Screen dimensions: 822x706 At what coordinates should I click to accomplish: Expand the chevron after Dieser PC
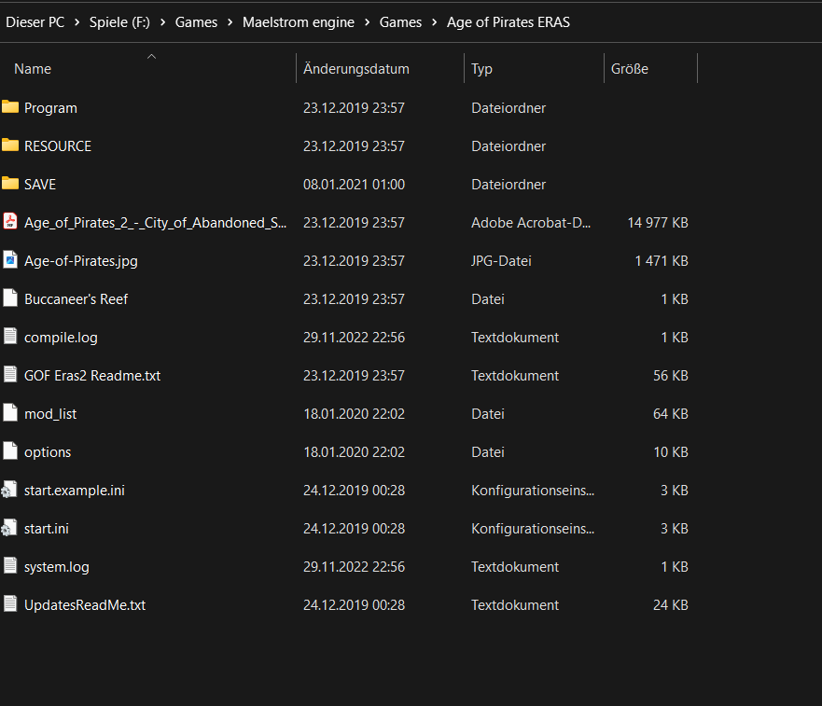77,22
